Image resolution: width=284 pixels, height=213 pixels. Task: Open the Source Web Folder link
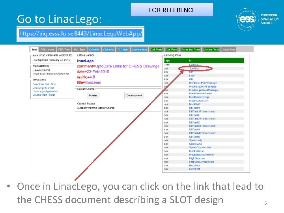point(44,95)
